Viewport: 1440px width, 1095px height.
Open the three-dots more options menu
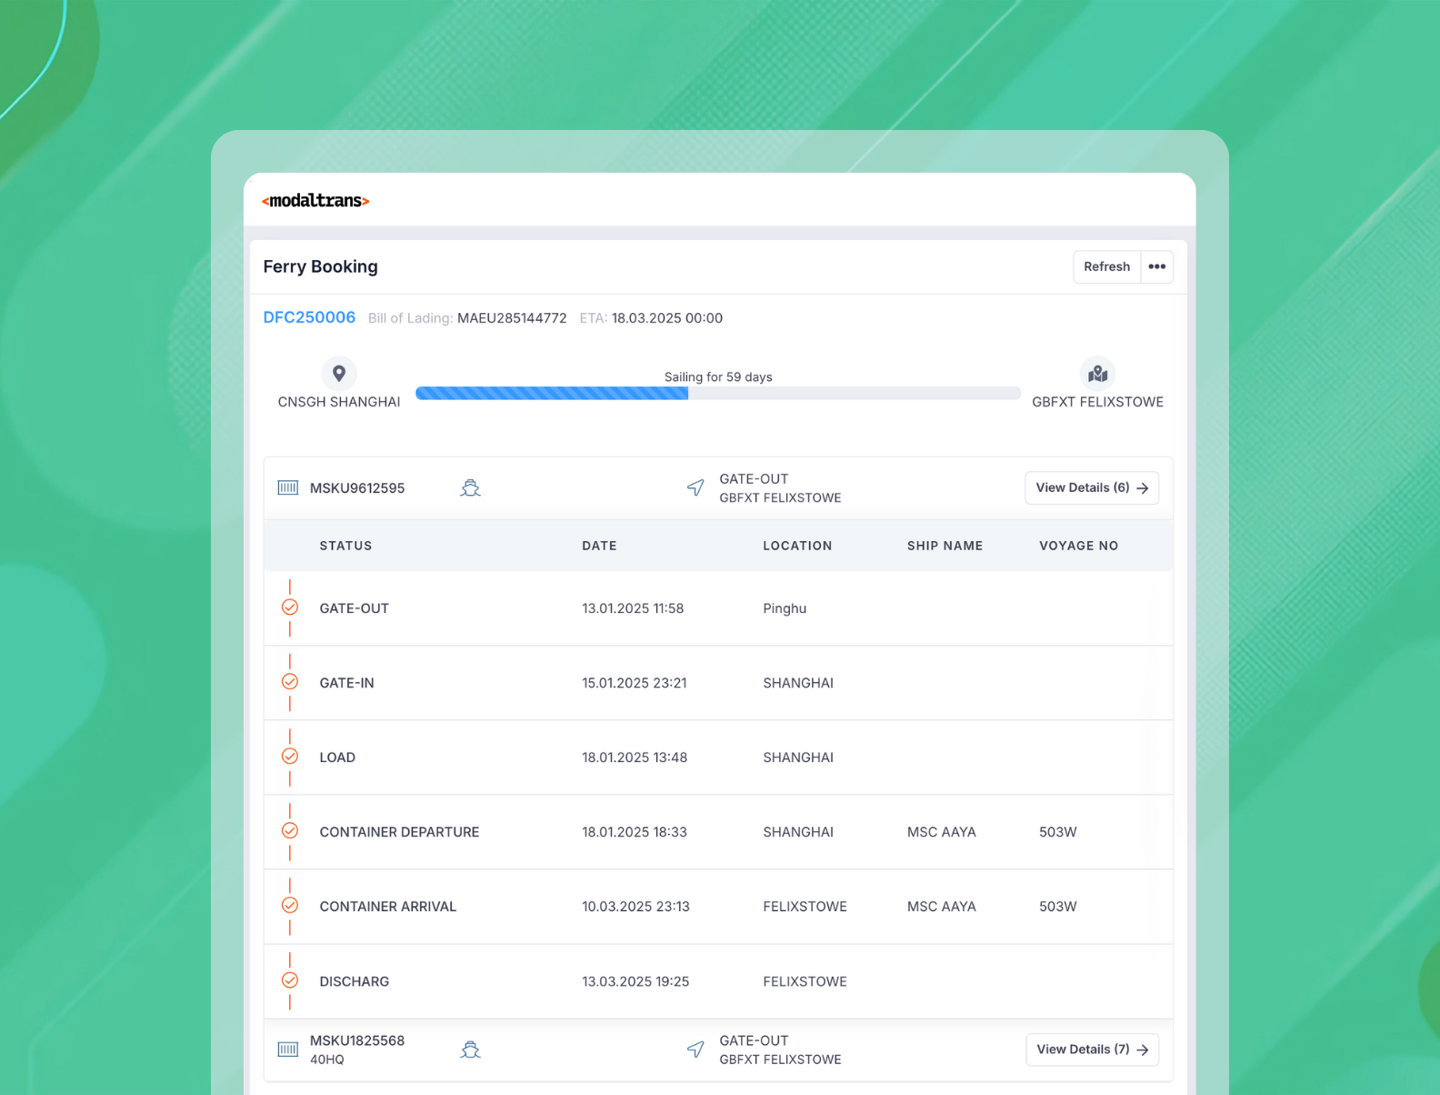point(1156,266)
